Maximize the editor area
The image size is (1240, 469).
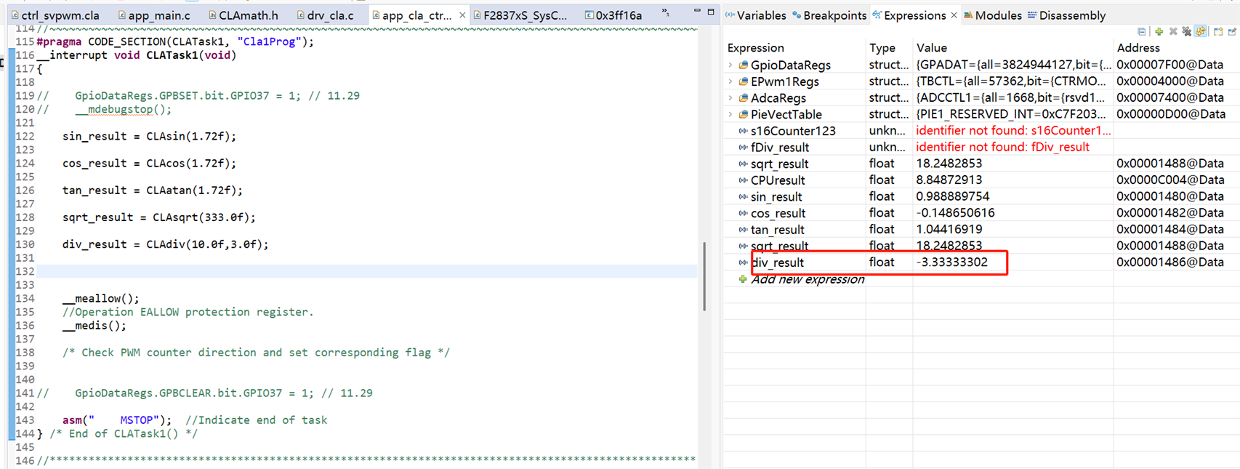click(x=711, y=12)
